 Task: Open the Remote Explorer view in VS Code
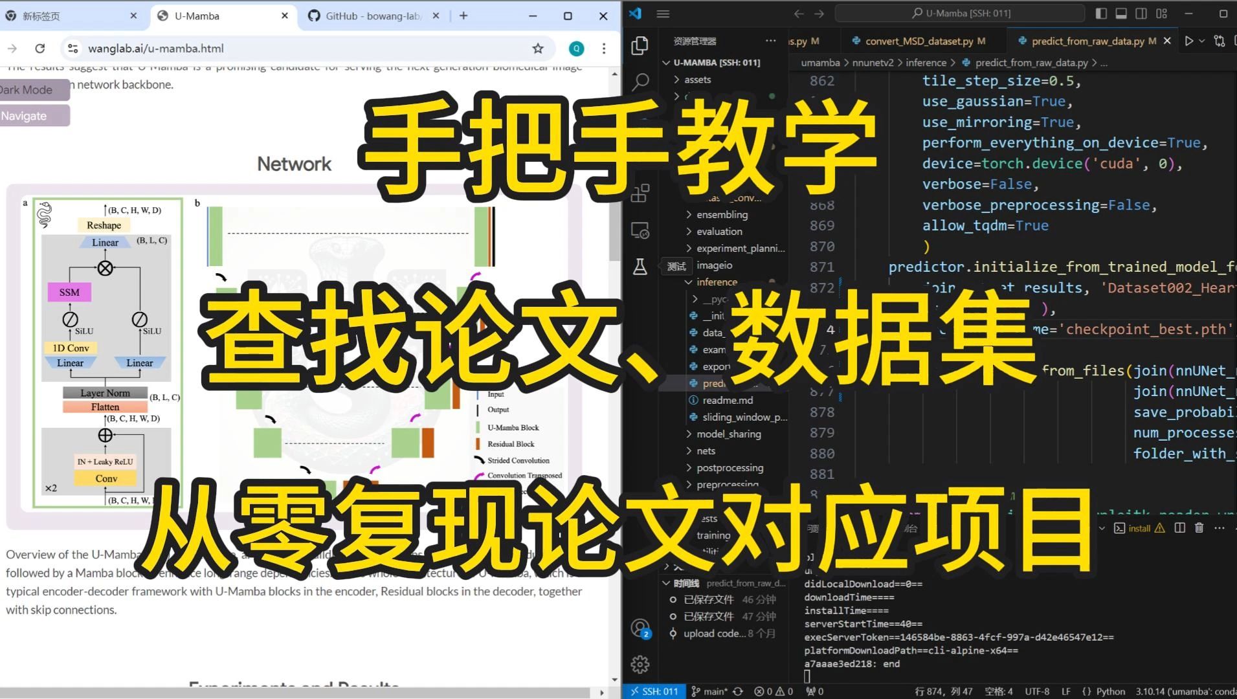point(640,230)
